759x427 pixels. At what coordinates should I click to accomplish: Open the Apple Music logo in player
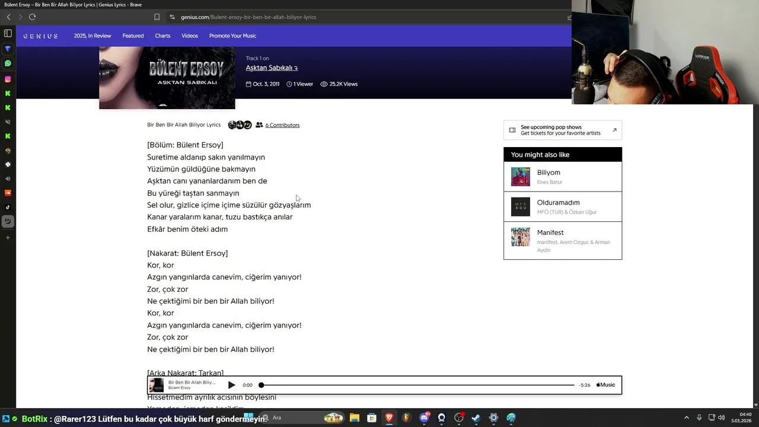pyautogui.click(x=605, y=385)
